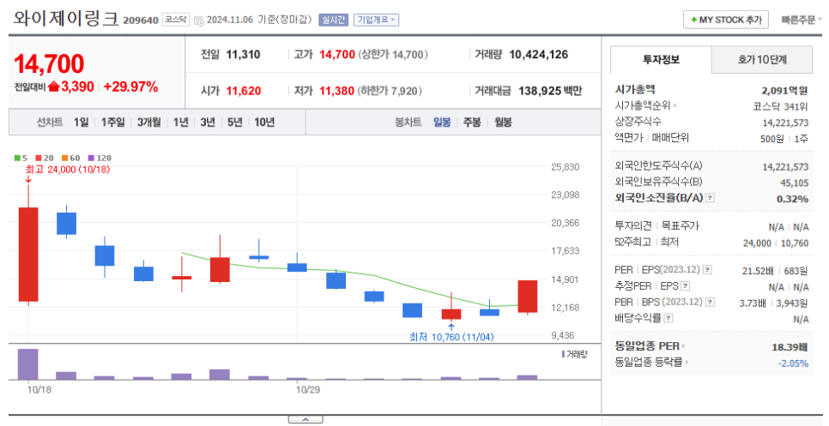Click the 외국인소진율 value 0.32%

pyautogui.click(x=792, y=199)
